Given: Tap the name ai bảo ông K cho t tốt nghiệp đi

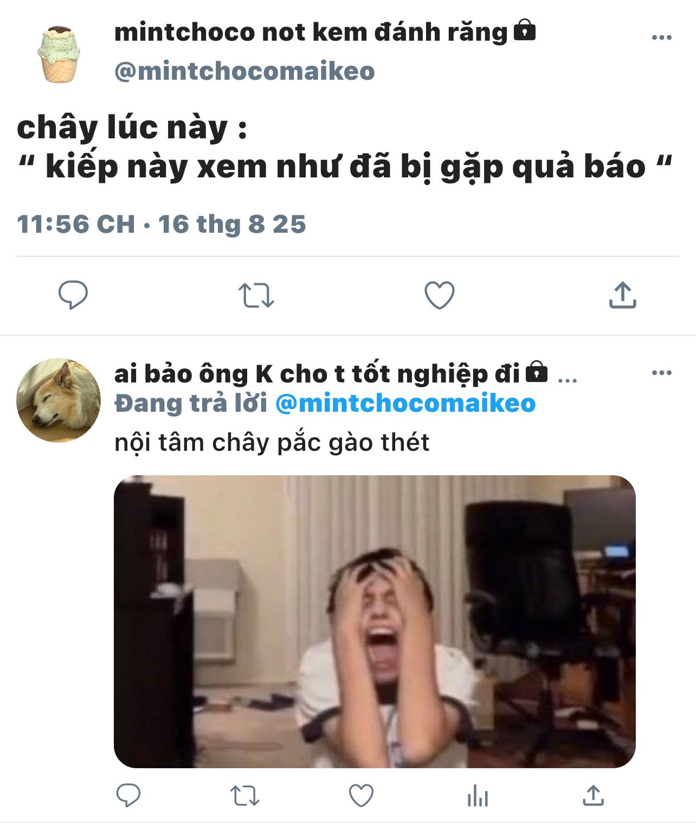Looking at the screenshot, I should (317, 374).
